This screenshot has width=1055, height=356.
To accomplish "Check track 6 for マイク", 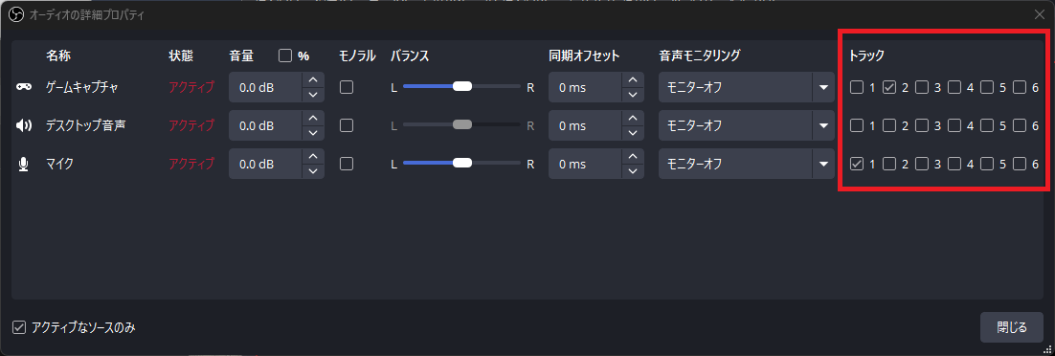I will pos(1020,164).
